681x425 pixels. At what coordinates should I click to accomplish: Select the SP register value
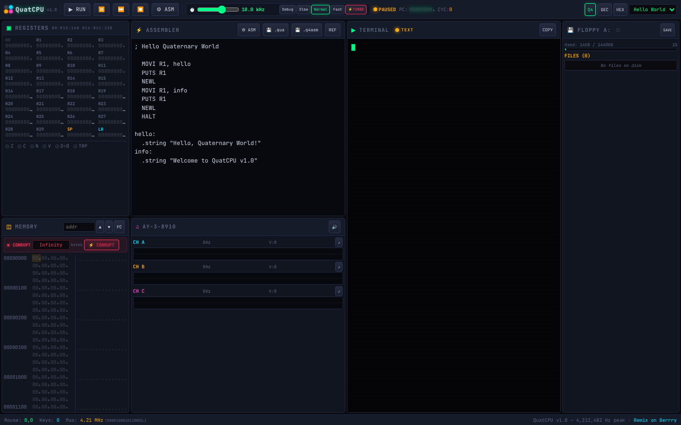[x=80, y=135]
